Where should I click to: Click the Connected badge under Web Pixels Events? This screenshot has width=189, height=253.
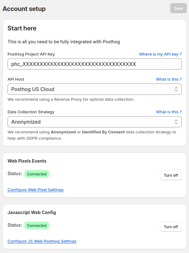coord(37,174)
